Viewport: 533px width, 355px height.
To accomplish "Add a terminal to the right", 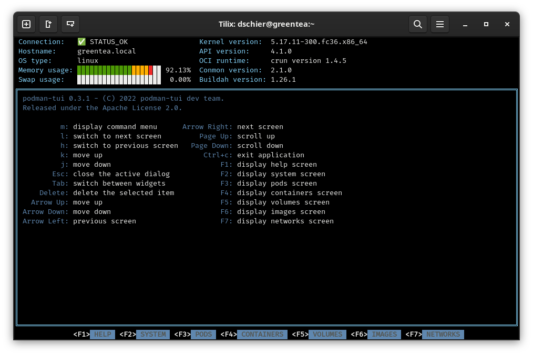I will point(48,24).
